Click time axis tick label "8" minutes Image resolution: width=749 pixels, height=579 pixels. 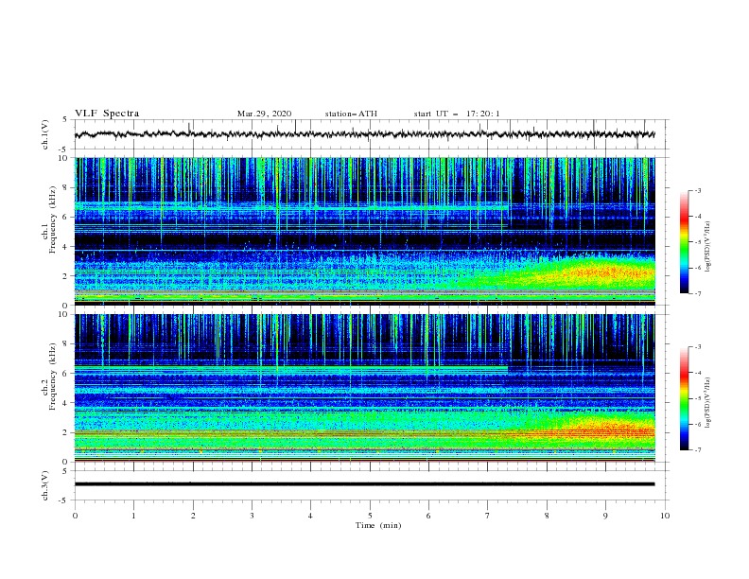(x=547, y=516)
